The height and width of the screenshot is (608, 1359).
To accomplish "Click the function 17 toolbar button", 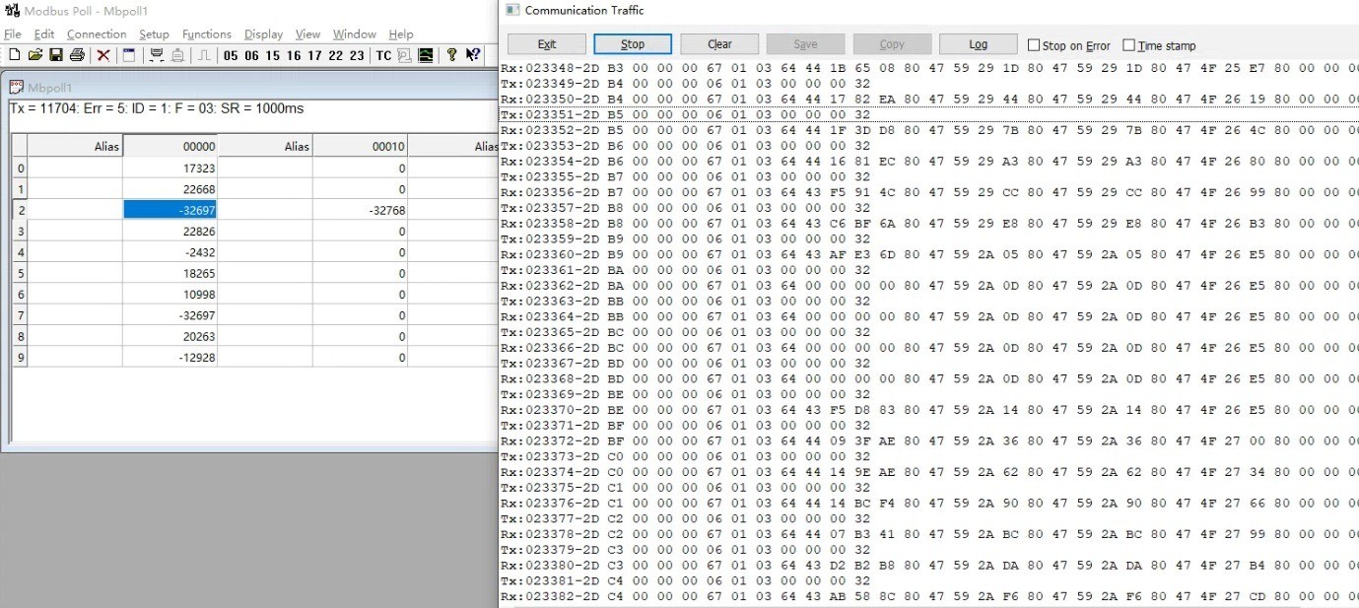I will tap(314, 55).
